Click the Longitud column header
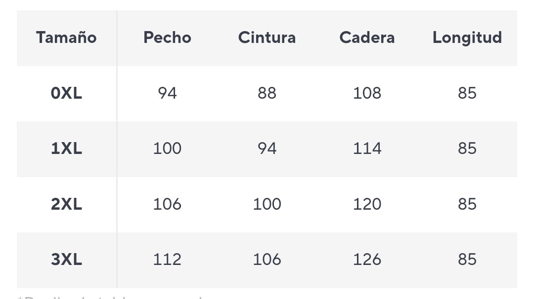The image size is (534, 299). pyautogui.click(x=467, y=37)
